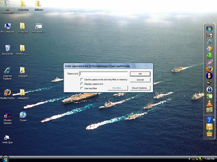Launch 7-Zip from the side dock

coord(209,35)
